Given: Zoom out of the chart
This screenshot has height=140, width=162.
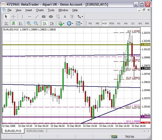Looking at the screenshot, I should [x=36, y=23].
